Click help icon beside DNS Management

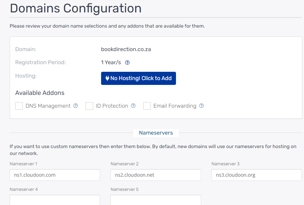(x=76, y=106)
